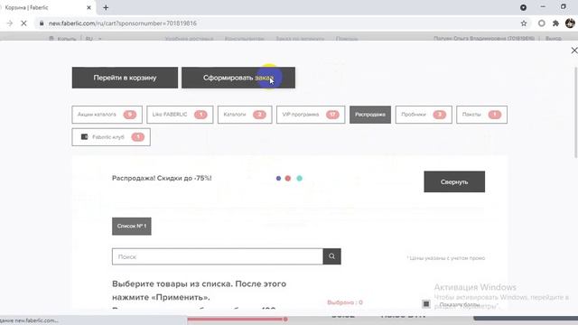Focus the Поиск search field
This screenshot has height=325, width=578.
218,256
